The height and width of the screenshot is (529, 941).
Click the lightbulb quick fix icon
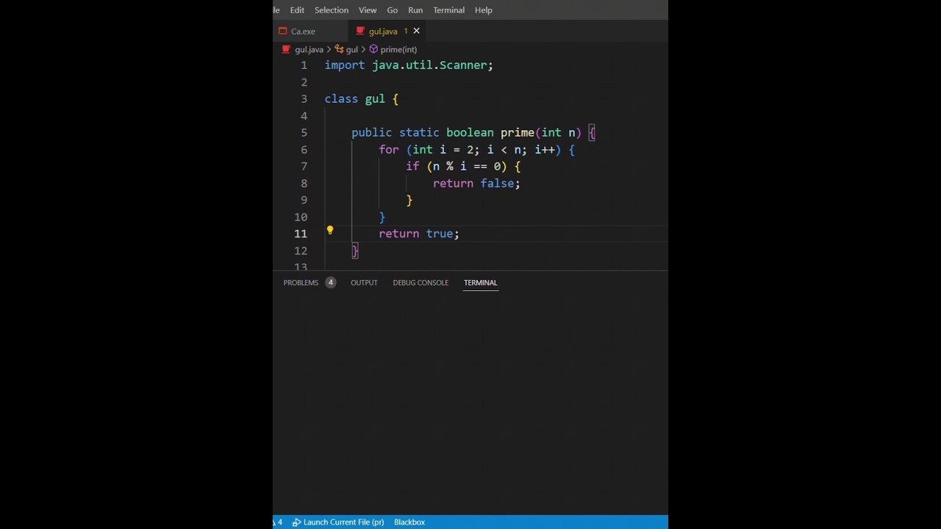tap(330, 231)
